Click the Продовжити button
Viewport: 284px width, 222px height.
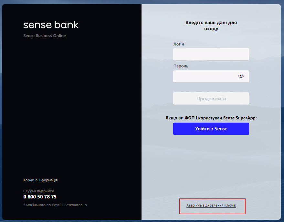coord(211,98)
